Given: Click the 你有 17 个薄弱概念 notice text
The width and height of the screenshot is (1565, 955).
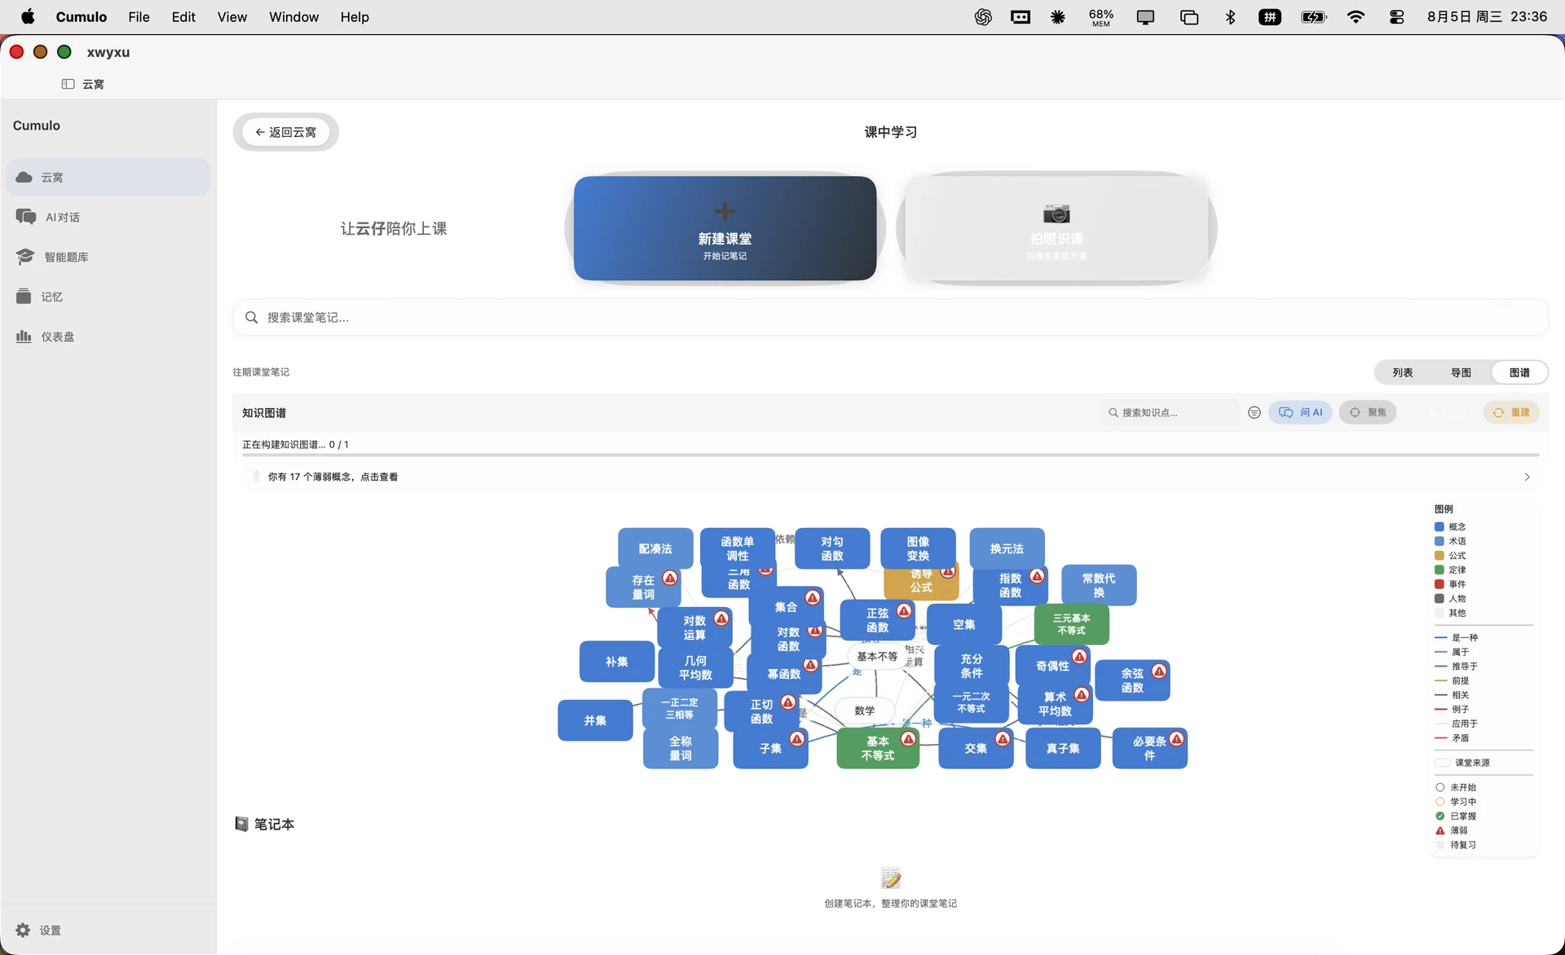Looking at the screenshot, I should tap(333, 477).
